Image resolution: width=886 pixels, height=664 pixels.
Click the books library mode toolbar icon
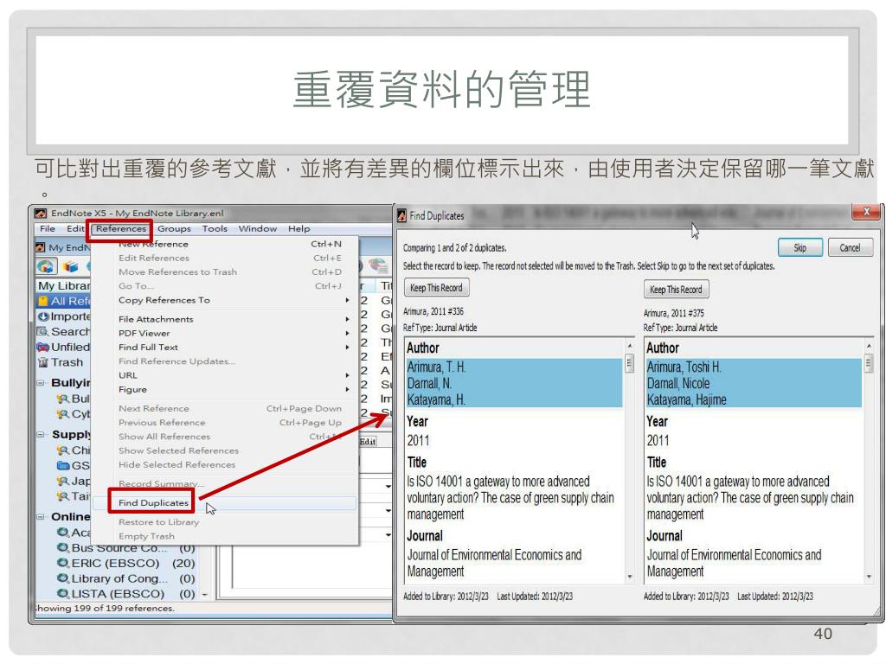tap(71, 266)
